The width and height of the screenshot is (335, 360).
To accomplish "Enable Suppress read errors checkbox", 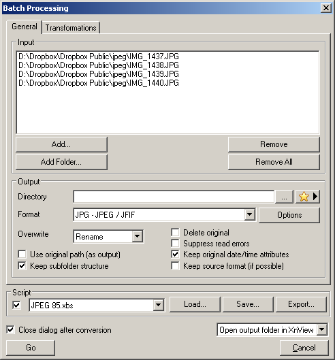I will pos(175,243).
